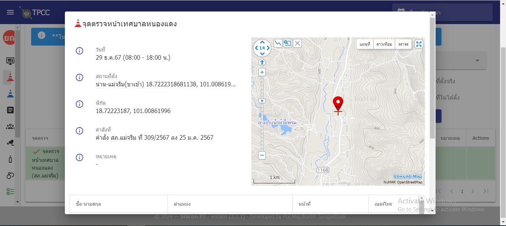
Task: Zoom out with the map minus button
Action: coord(262,155)
